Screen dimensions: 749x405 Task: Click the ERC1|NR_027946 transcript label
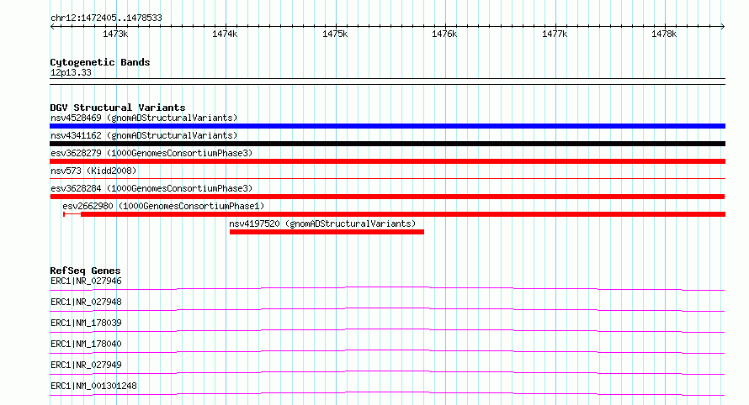click(x=86, y=281)
